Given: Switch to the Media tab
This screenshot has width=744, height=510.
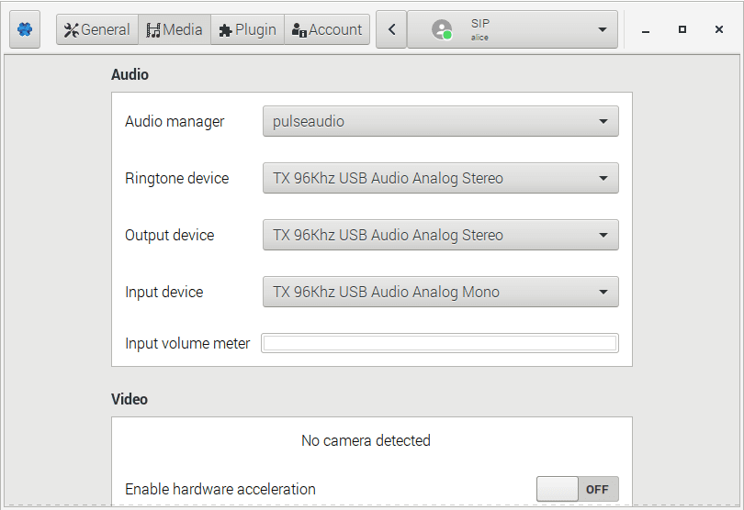Looking at the screenshot, I should (x=175, y=29).
